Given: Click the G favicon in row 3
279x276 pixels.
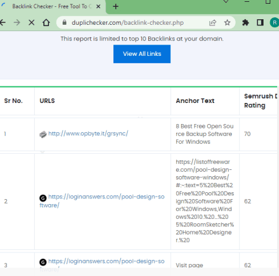Looking at the screenshot, I should [43, 262].
